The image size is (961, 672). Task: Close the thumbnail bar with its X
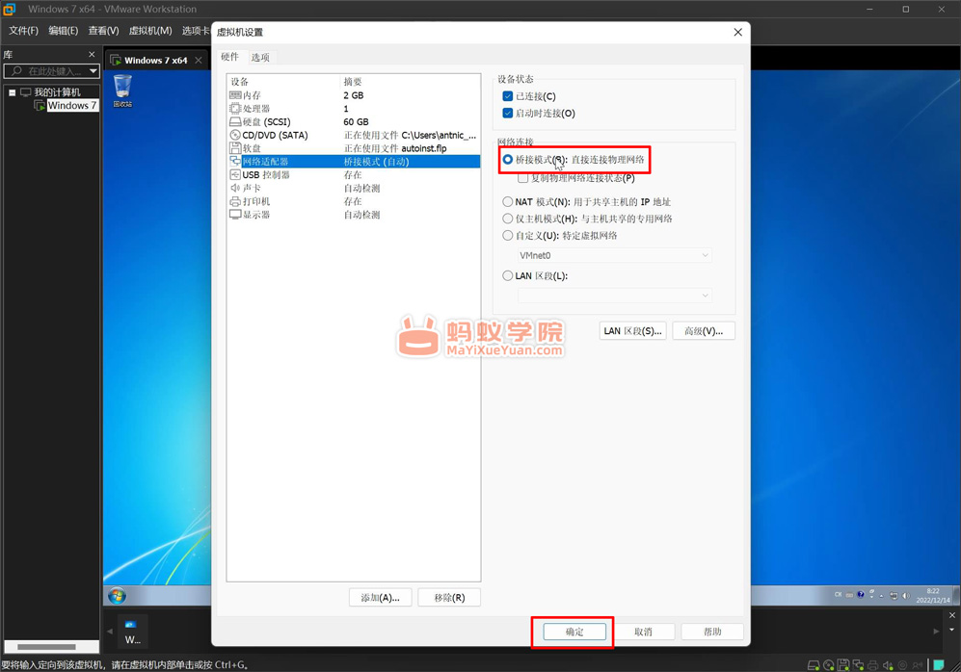951,615
